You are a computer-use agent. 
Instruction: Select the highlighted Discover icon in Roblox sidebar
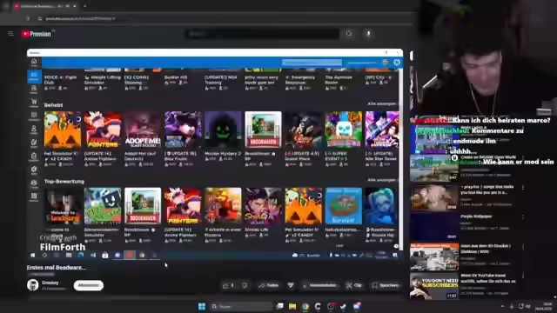coord(34,76)
